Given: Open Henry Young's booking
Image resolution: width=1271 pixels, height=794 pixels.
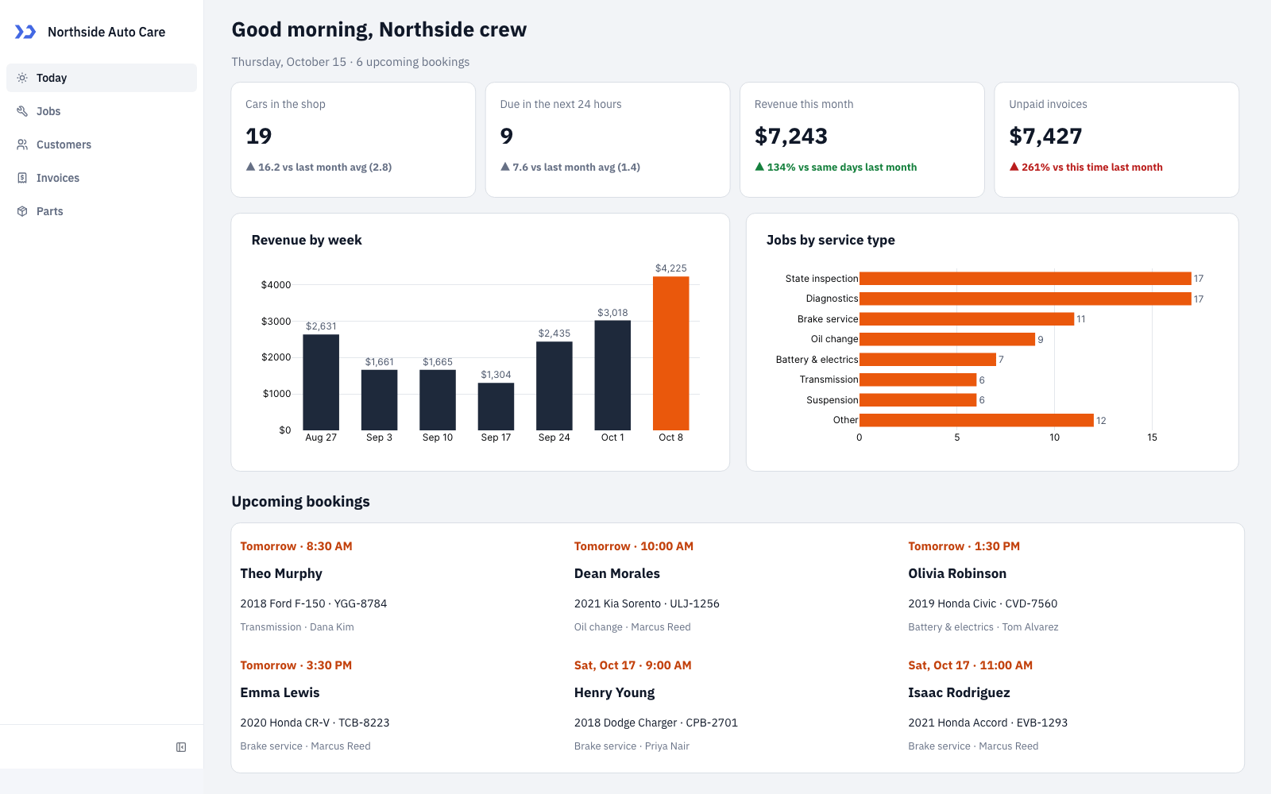Looking at the screenshot, I should pyautogui.click(x=736, y=707).
